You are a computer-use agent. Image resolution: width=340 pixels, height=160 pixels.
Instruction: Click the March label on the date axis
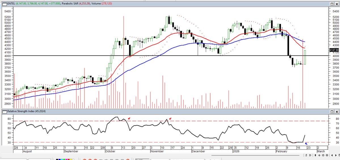(321, 151)
